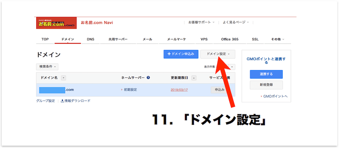Click the 連携する button
Viewport: 339px width, 148px height.
[x=266, y=74]
